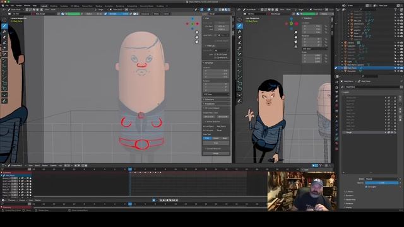Select the Draw tool in User Perspective viewport
Image resolution: width=404 pixels, height=227 pixels.
coord(240,26)
